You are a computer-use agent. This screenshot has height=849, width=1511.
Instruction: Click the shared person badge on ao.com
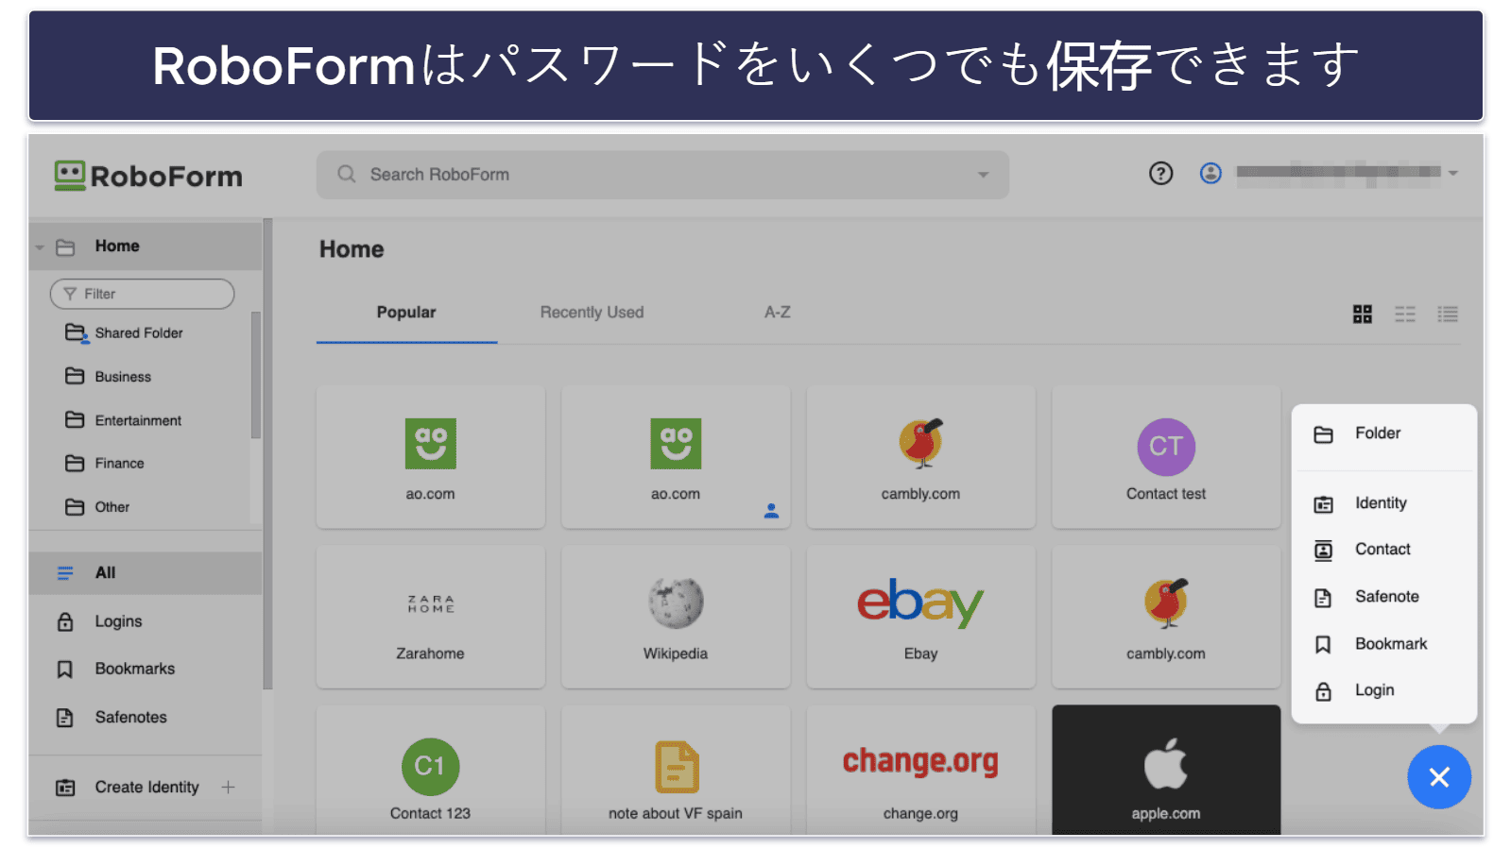(771, 511)
